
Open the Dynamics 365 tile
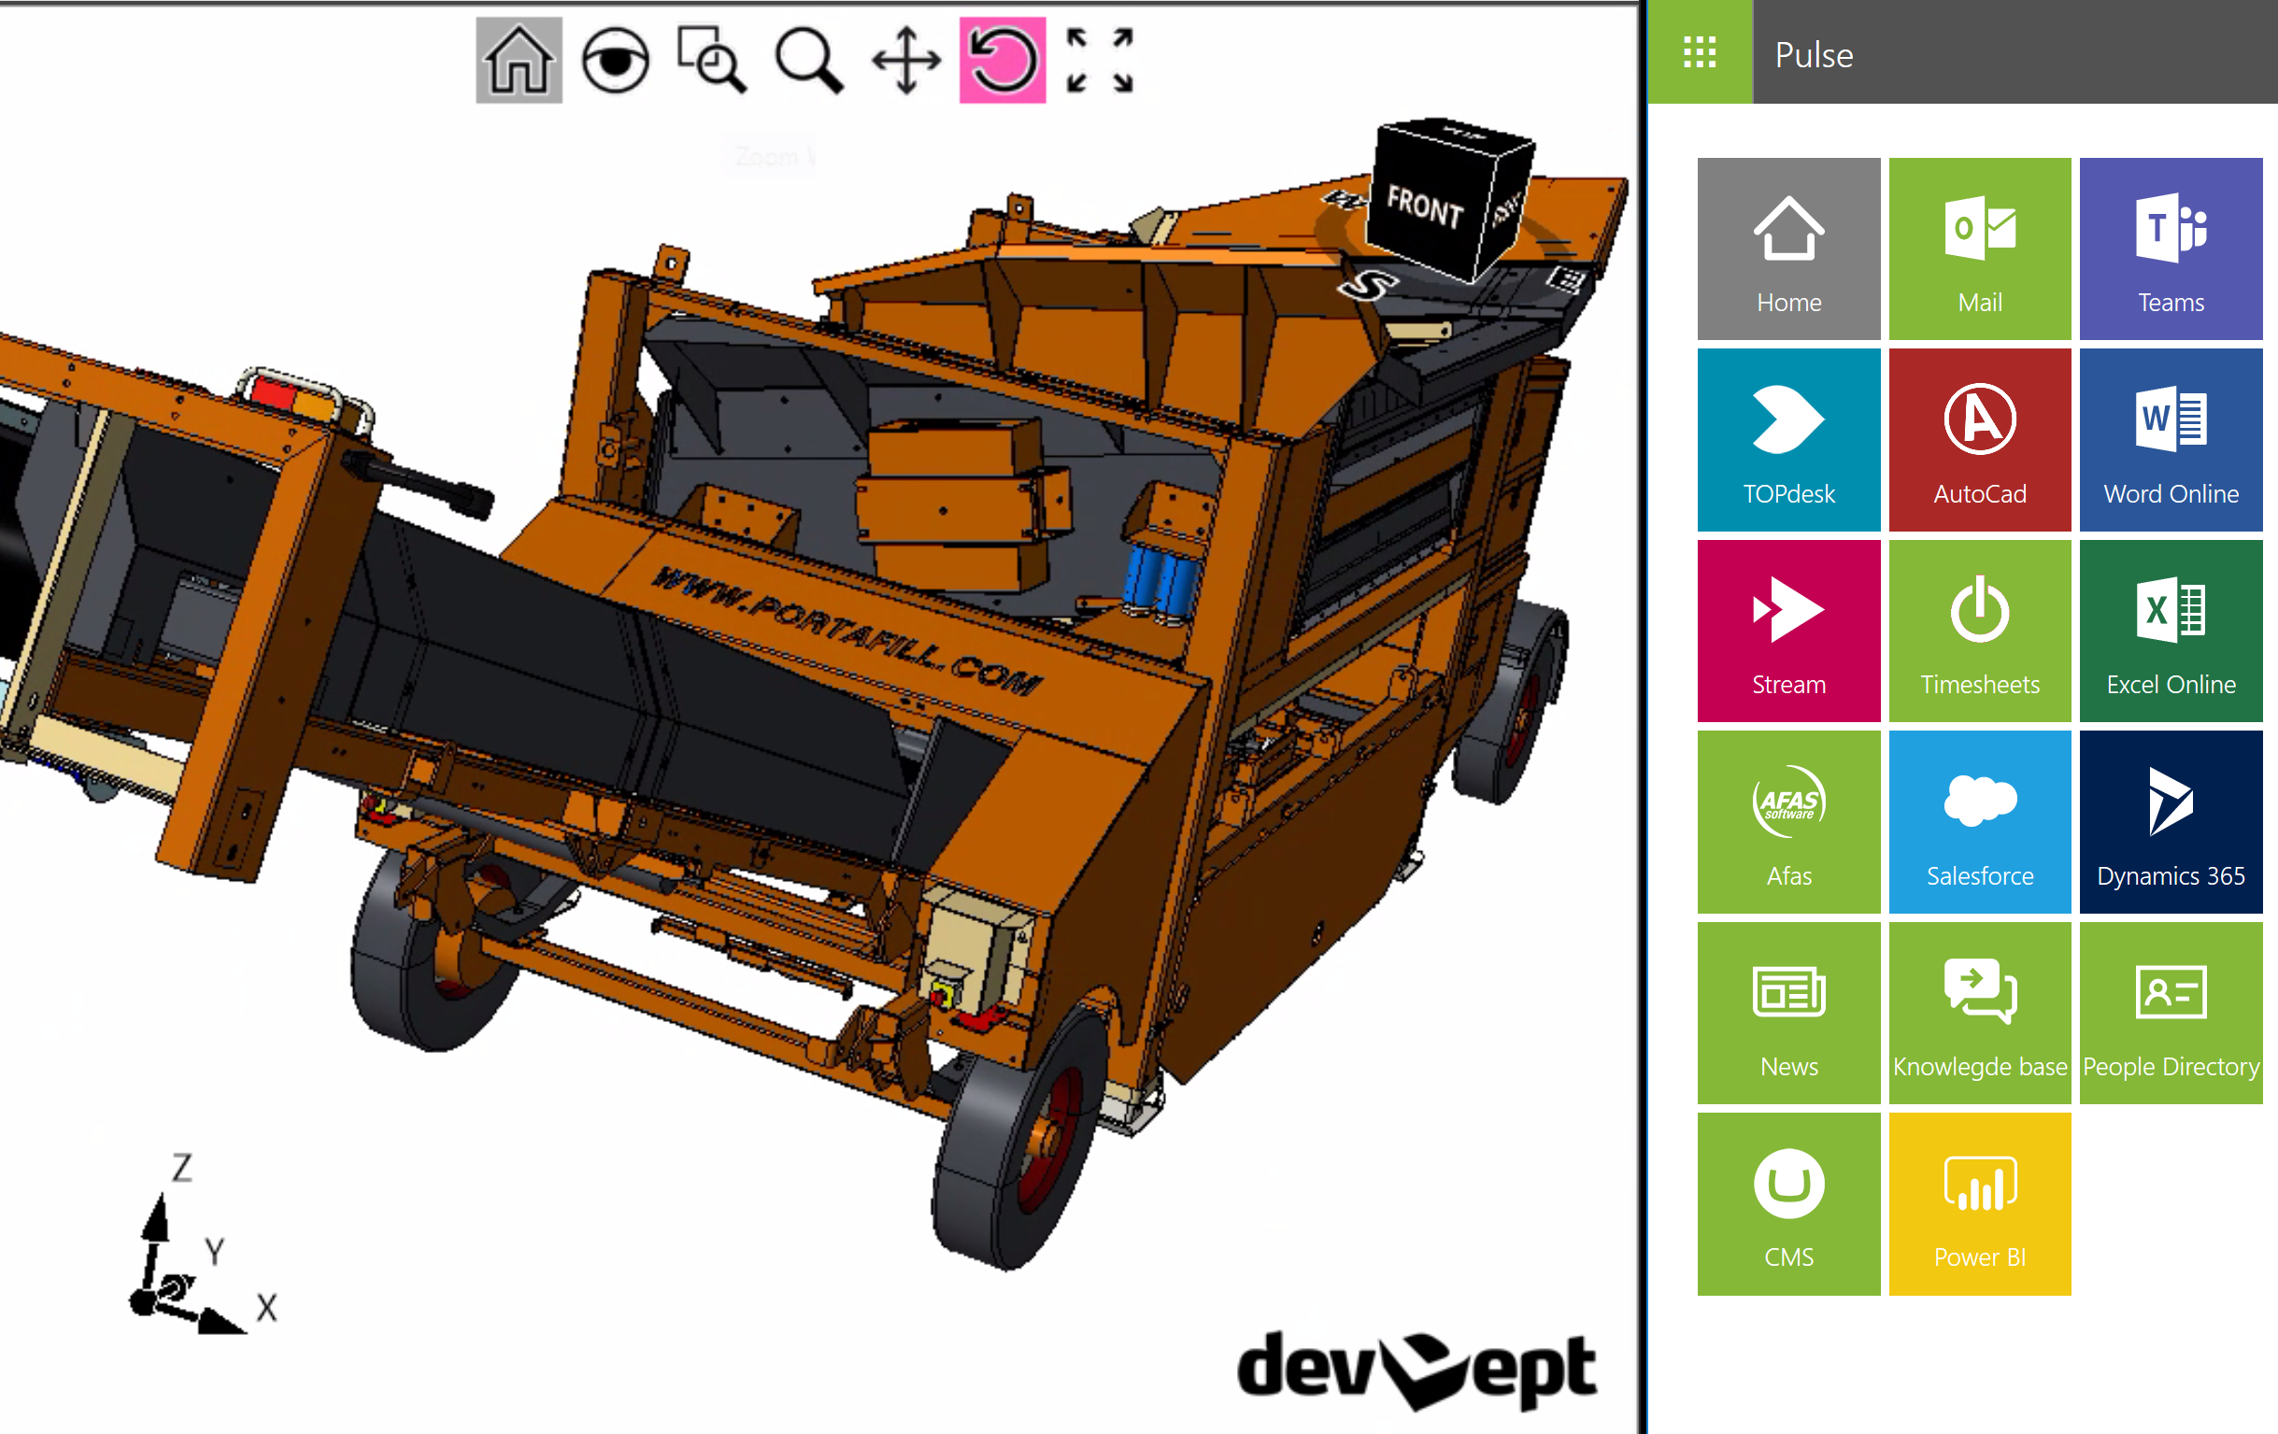(2171, 822)
